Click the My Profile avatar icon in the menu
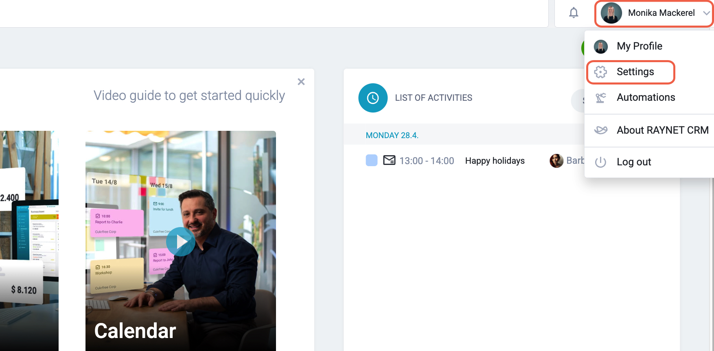This screenshot has width=714, height=351. (x=600, y=46)
